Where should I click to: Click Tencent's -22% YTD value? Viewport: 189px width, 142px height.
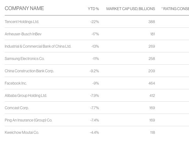click(x=94, y=22)
